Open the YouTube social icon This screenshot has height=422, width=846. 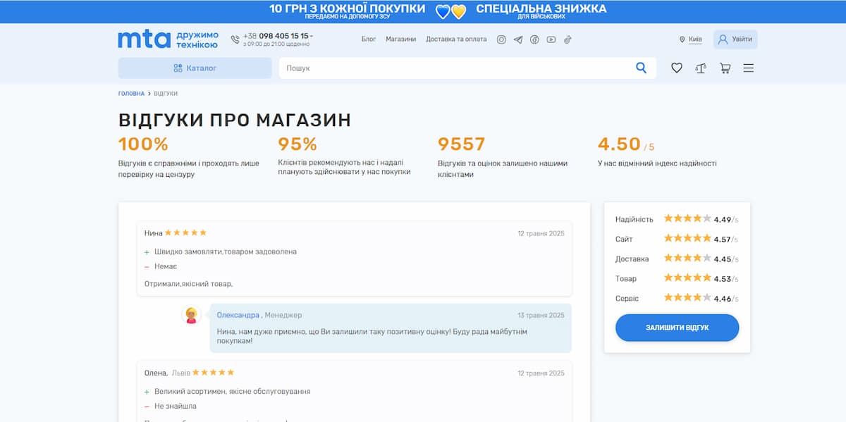[x=551, y=39]
